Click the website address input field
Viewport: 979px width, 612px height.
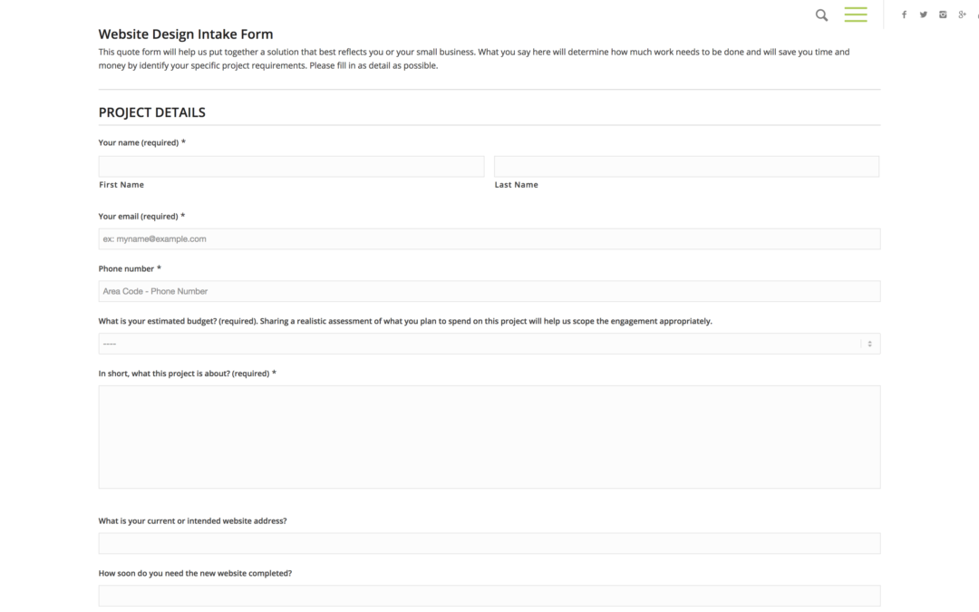point(489,543)
